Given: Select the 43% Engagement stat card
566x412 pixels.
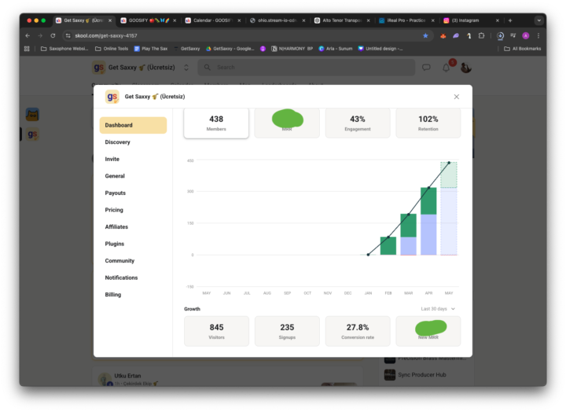Looking at the screenshot, I should [x=358, y=123].
